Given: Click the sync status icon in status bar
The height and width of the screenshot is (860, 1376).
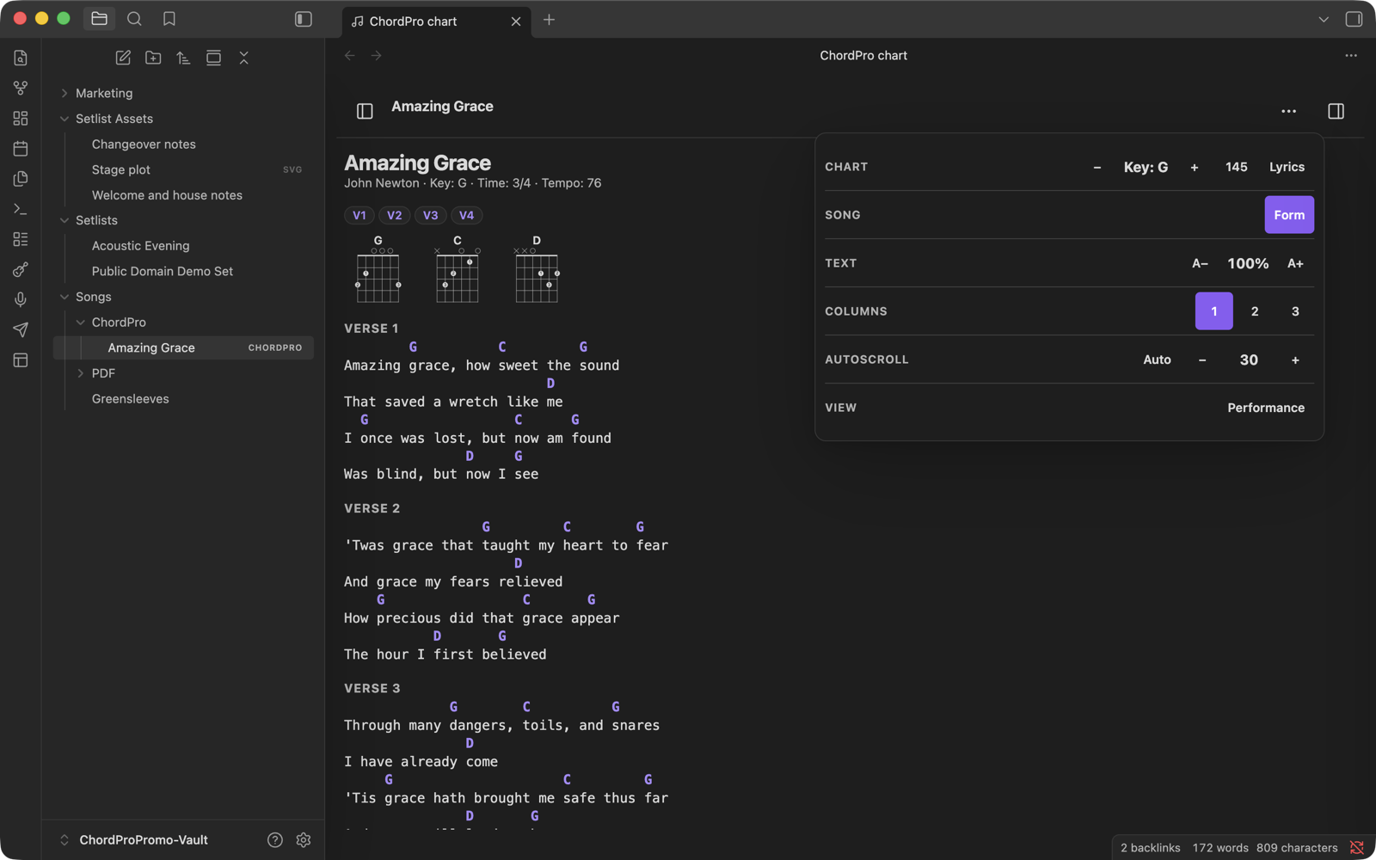Looking at the screenshot, I should (1357, 848).
